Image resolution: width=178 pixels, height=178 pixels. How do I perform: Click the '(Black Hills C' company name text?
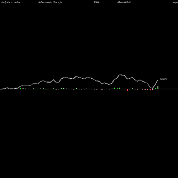click(124, 2)
